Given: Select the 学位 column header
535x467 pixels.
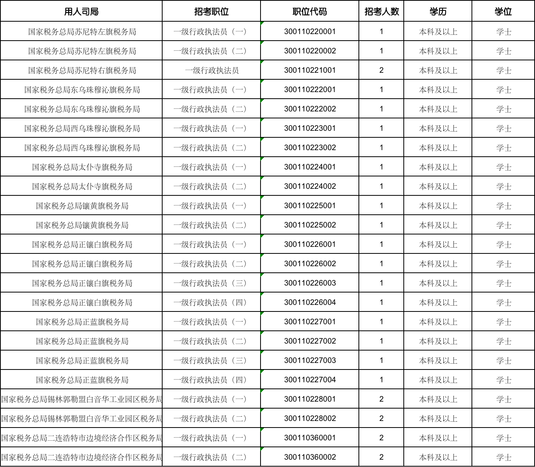Looking at the screenshot, I should [x=503, y=12].
